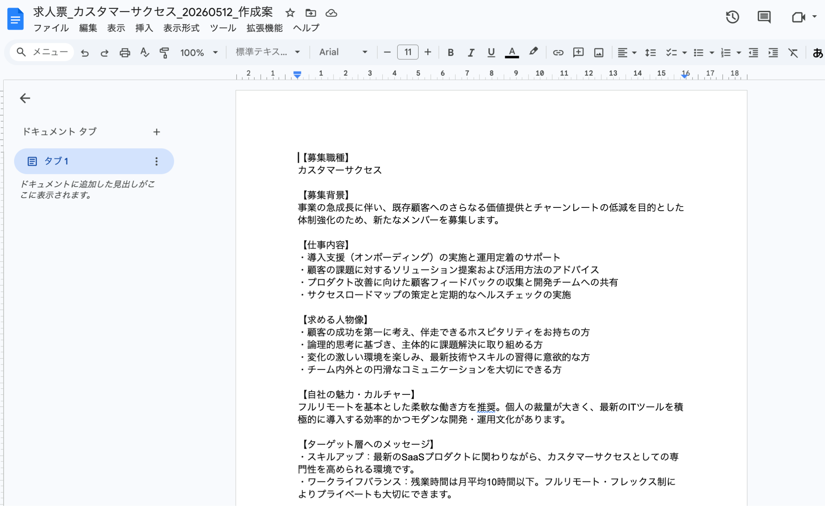The height and width of the screenshot is (506, 825).
Task: Open the highlight color pen
Action: click(x=533, y=52)
